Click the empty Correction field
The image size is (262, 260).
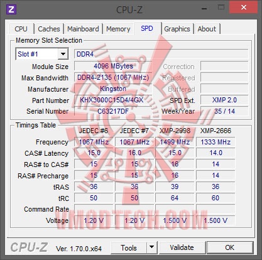224,66
